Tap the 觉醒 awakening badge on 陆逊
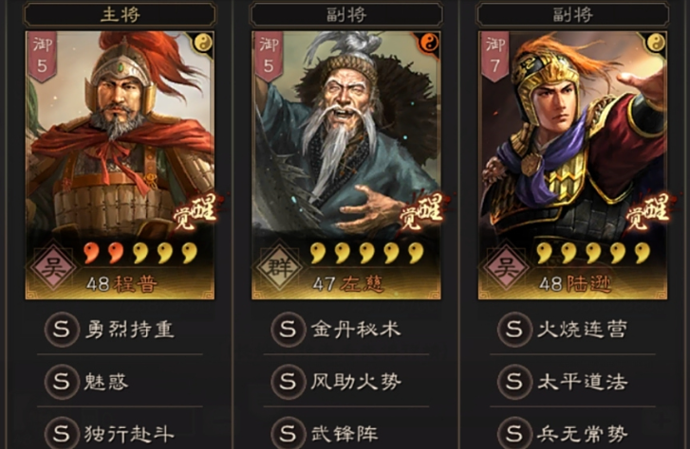Viewport: 690px width, 449px height. coord(648,212)
